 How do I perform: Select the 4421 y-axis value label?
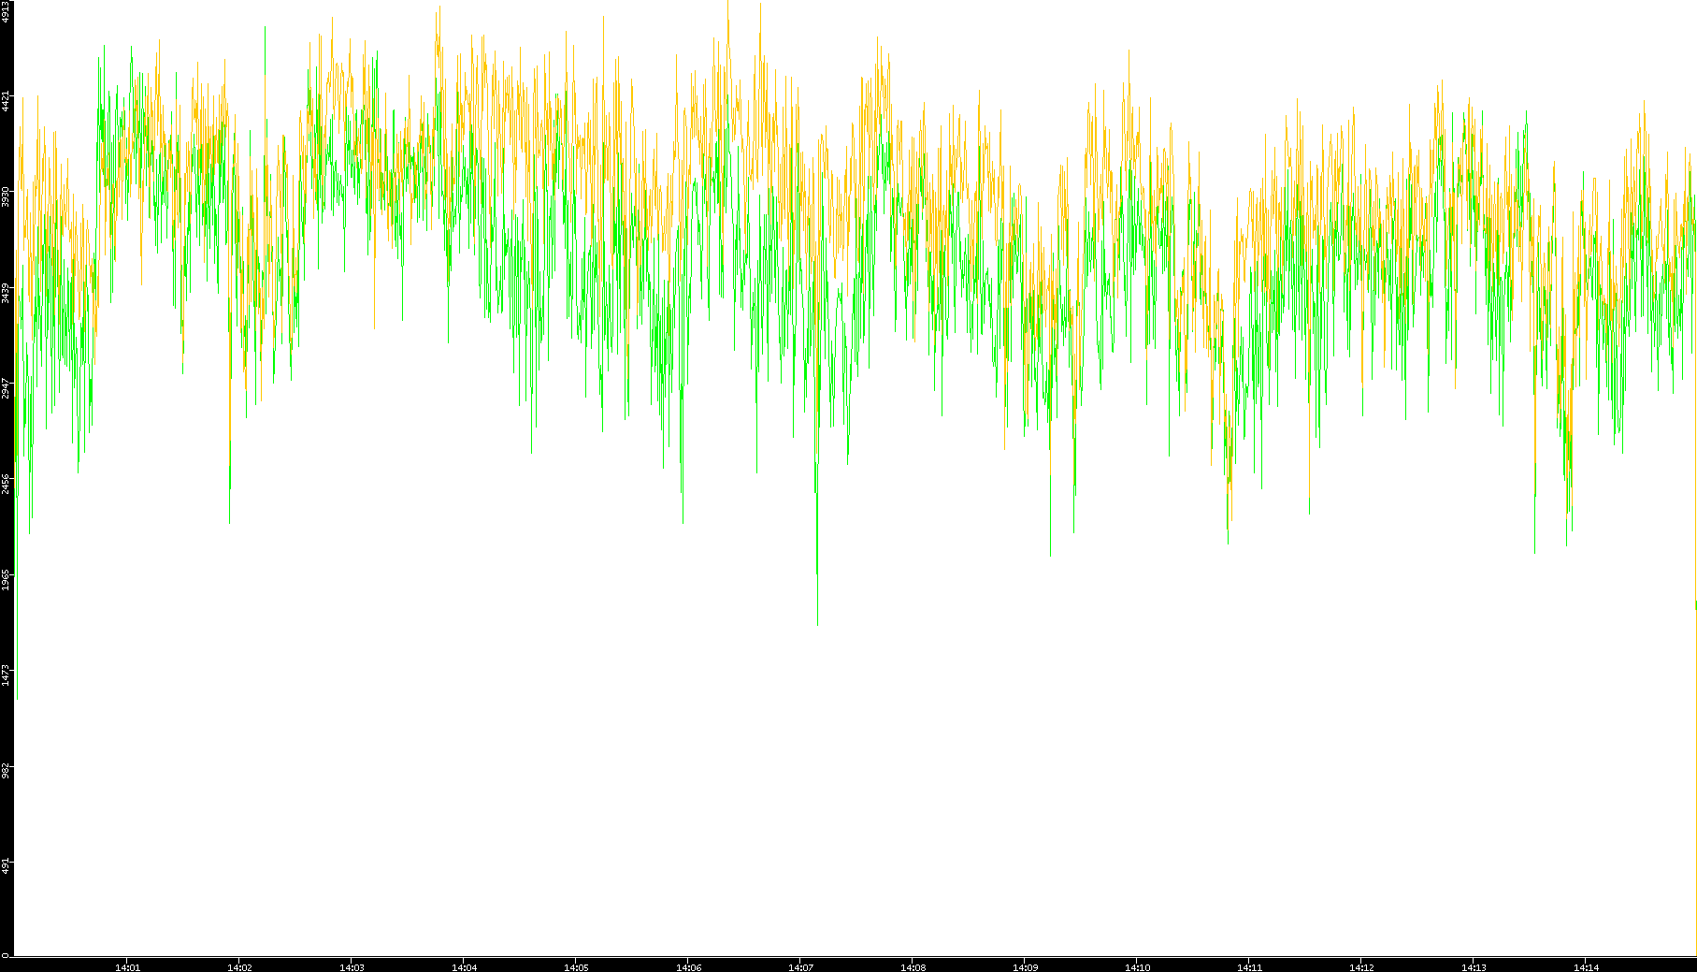tap(7, 101)
